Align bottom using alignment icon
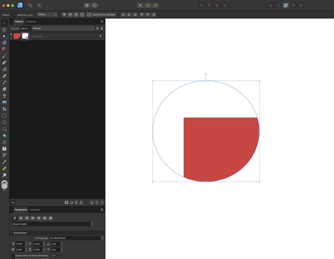Image resolution: width=334 pixels, height=259 pixels. click(154, 15)
